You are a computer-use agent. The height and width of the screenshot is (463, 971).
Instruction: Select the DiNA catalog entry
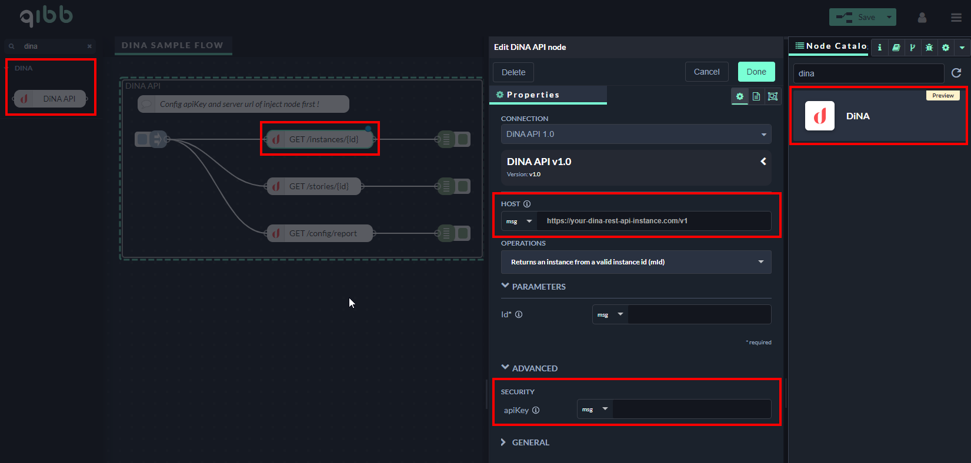(x=878, y=116)
